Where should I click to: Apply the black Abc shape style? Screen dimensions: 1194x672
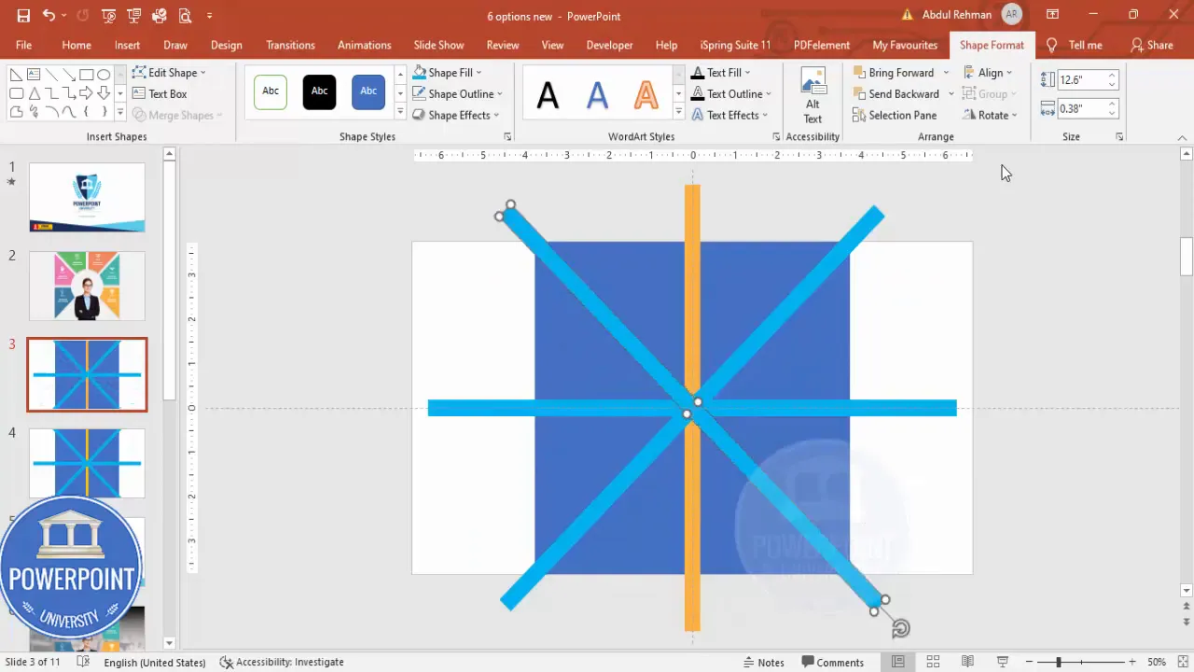tap(319, 91)
